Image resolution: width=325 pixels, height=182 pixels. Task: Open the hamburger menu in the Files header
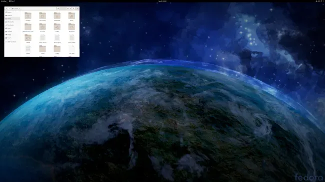[x=73, y=8]
